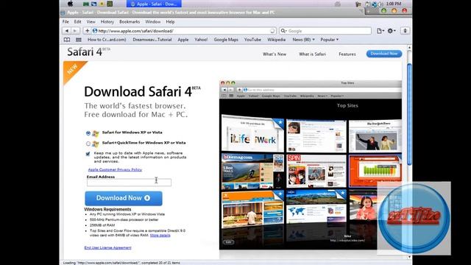The height and width of the screenshot is (265, 471).
Task: Open the Dreamweav...Tutorial bookmark
Action: coord(152,40)
